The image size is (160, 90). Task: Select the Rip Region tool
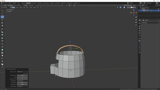(x=2, y=67)
